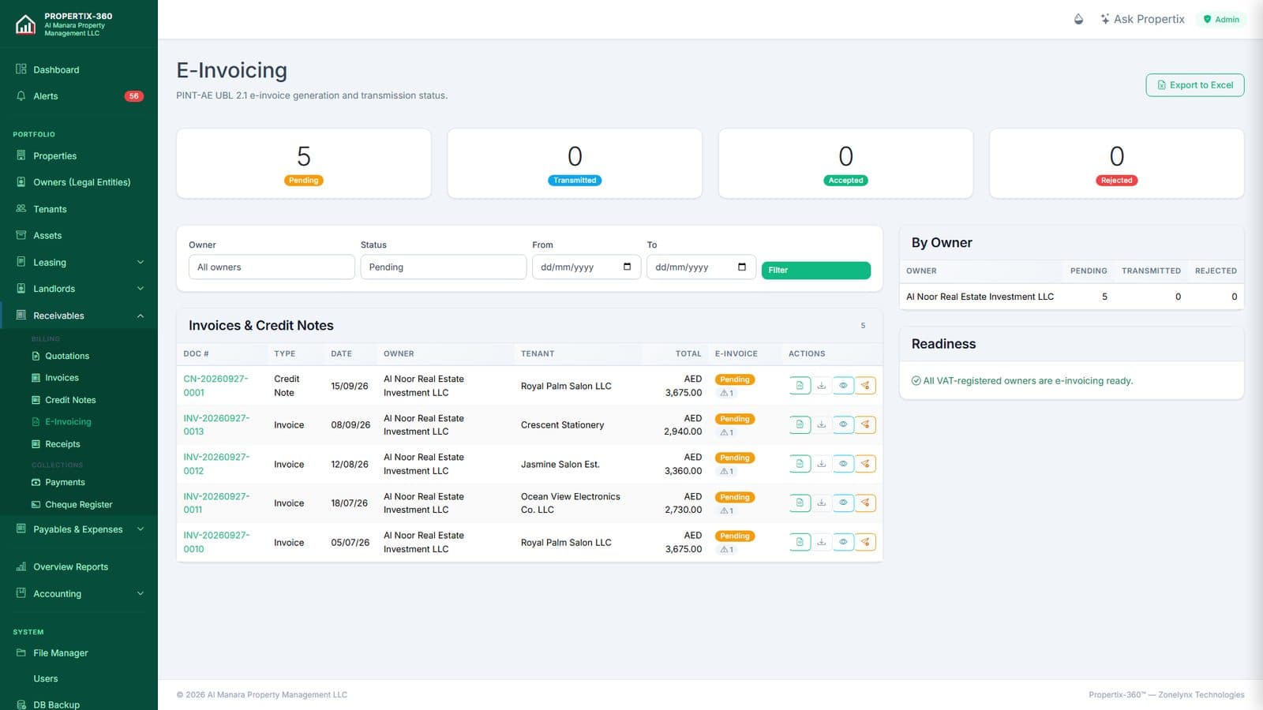Open document link INV-20260927-0013

point(216,424)
